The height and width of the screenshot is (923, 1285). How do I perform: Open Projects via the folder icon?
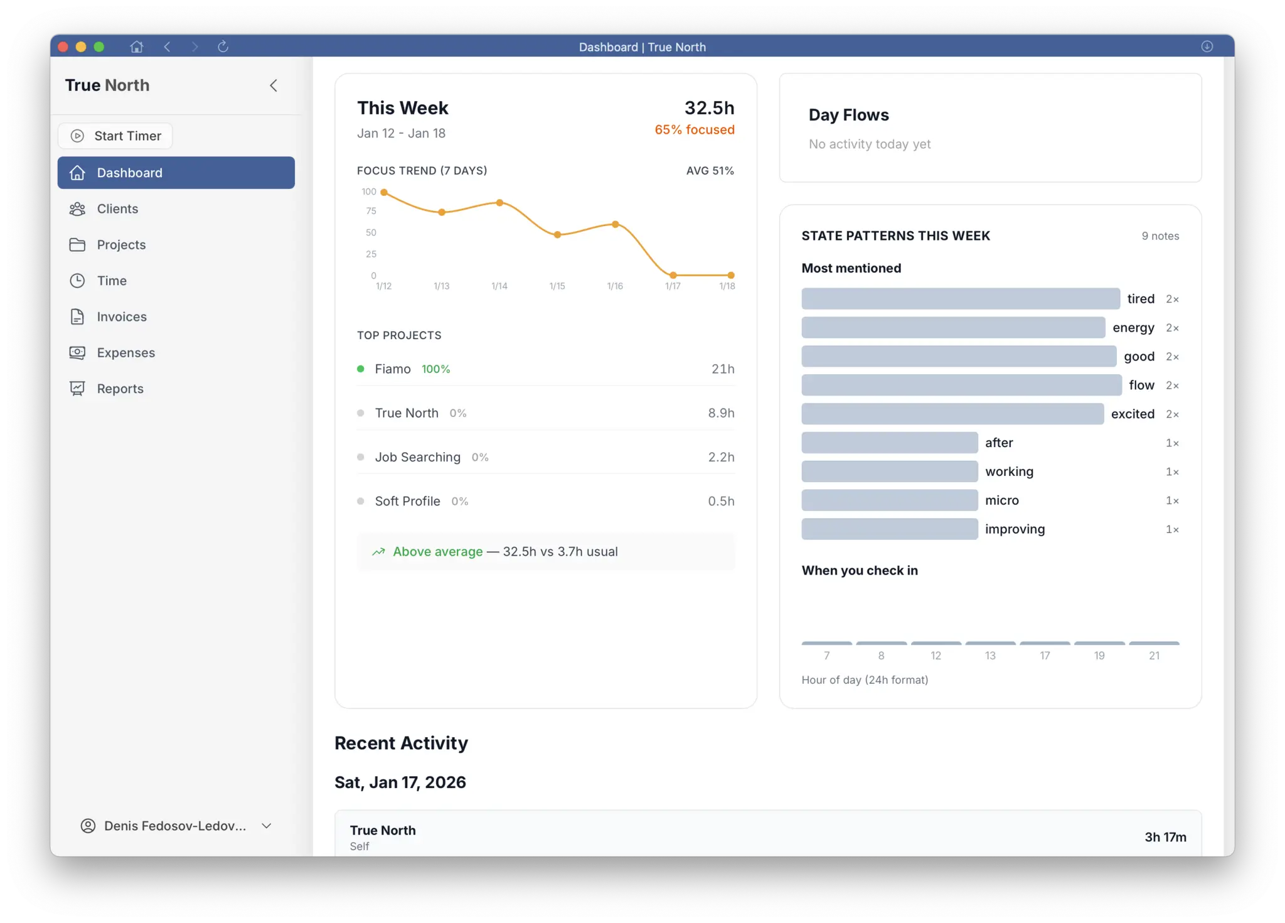pyautogui.click(x=77, y=245)
